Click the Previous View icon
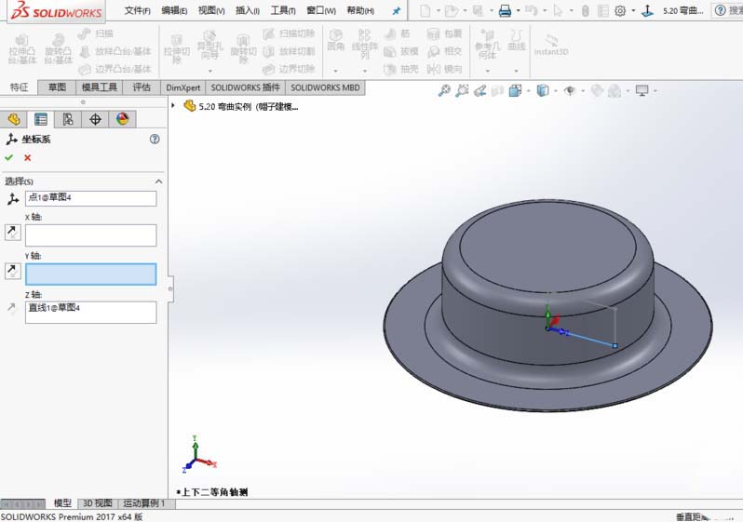The height and width of the screenshot is (522, 743). pyautogui.click(x=480, y=90)
